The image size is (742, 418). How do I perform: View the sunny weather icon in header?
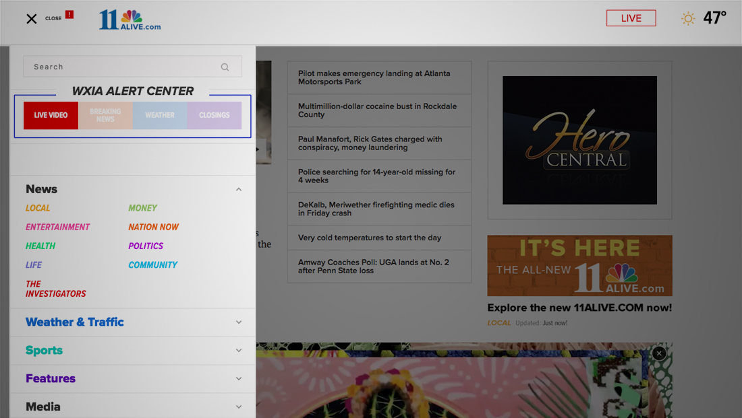click(688, 19)
